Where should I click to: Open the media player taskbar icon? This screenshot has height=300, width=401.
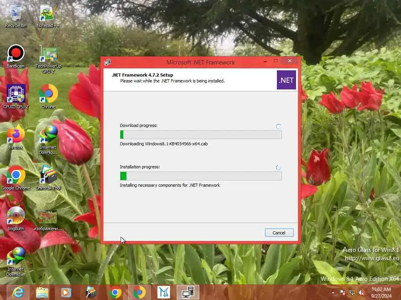66,292
